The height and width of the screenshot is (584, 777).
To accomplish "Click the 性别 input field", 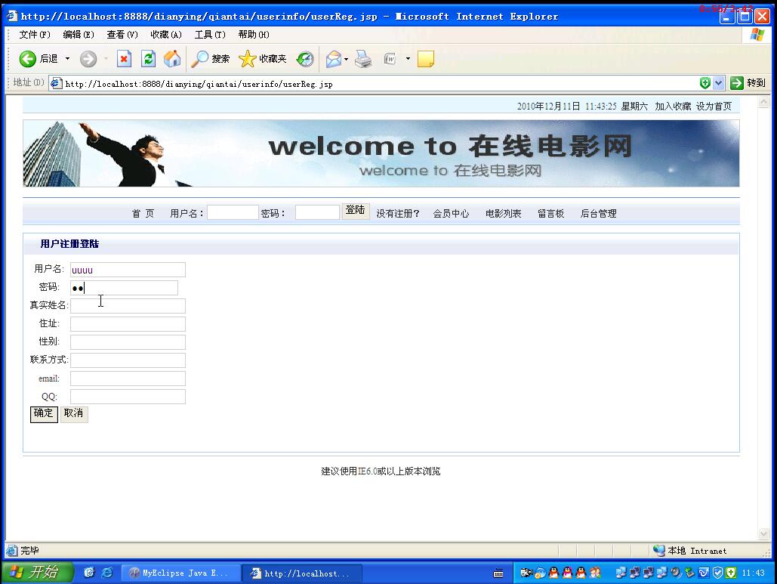I will point(128,342).
